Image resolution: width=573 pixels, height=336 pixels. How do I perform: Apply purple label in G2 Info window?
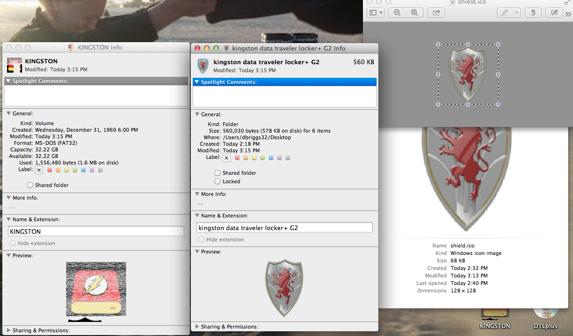pyautogui.click(x=279, y=158)
